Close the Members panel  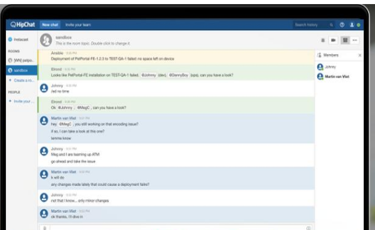click(360, 55)
